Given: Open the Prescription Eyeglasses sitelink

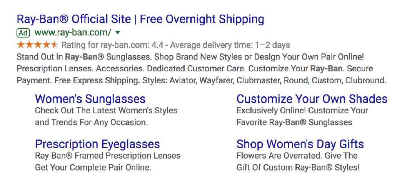Looking at the screenshot, I should (98, 144).
